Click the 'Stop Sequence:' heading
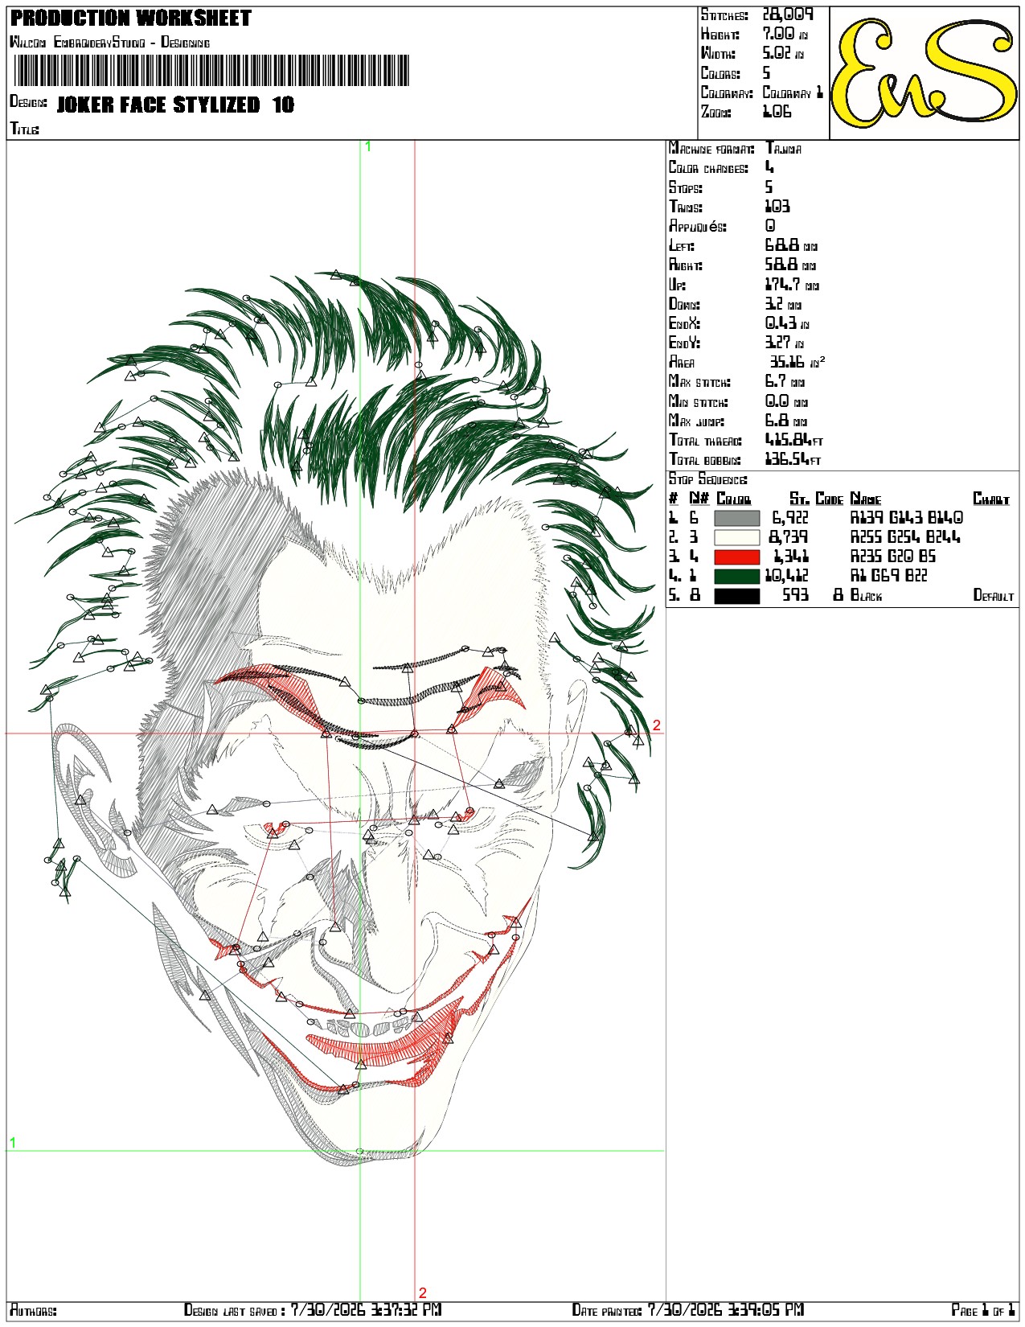This screenshot has height=1327, width=1025. (708, 479)
